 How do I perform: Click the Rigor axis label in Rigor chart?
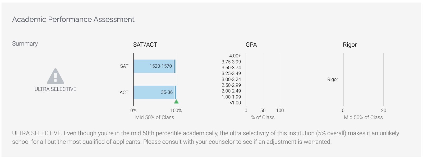click(x=333, y=79)
